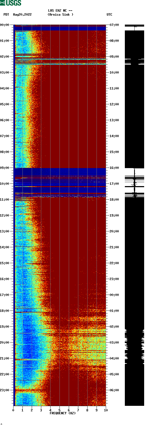The height and width of the screenshot is (427, 146).
Task: Click frequency axis tick label 0
Action: point(13,410)
